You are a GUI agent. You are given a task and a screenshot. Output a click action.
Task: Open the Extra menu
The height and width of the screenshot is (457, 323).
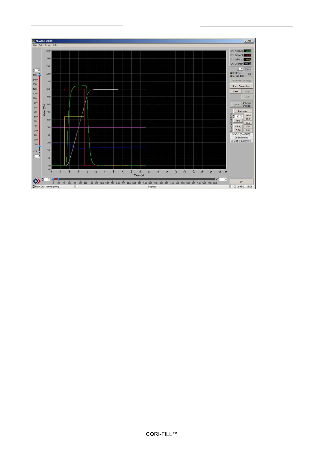(48, 45)
